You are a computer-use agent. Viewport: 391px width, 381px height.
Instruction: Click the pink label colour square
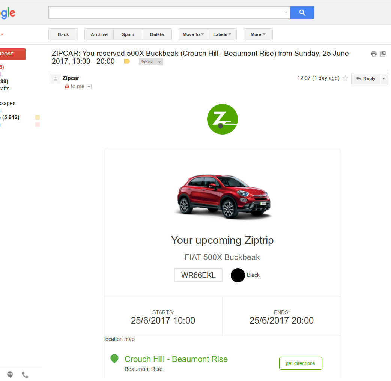point(38,124)
